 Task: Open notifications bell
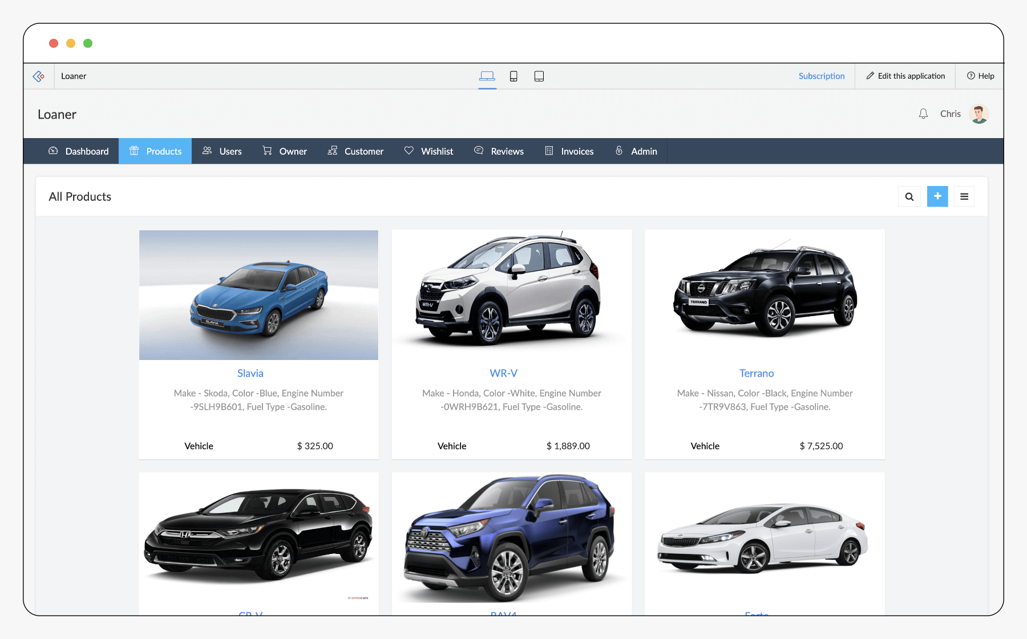(923, 114)
